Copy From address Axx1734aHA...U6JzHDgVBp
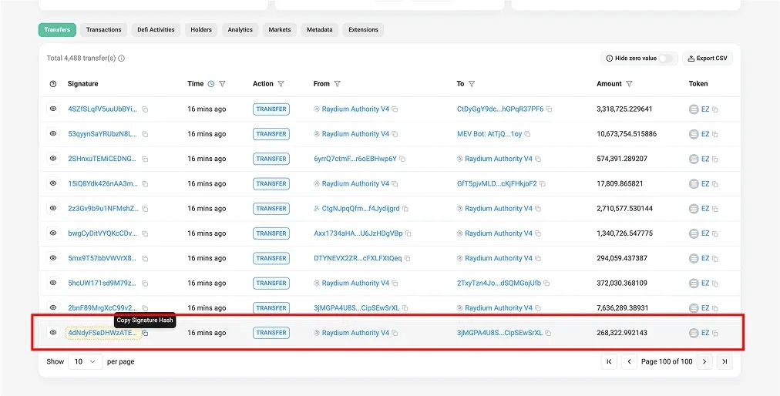 (x=408, y=233)
